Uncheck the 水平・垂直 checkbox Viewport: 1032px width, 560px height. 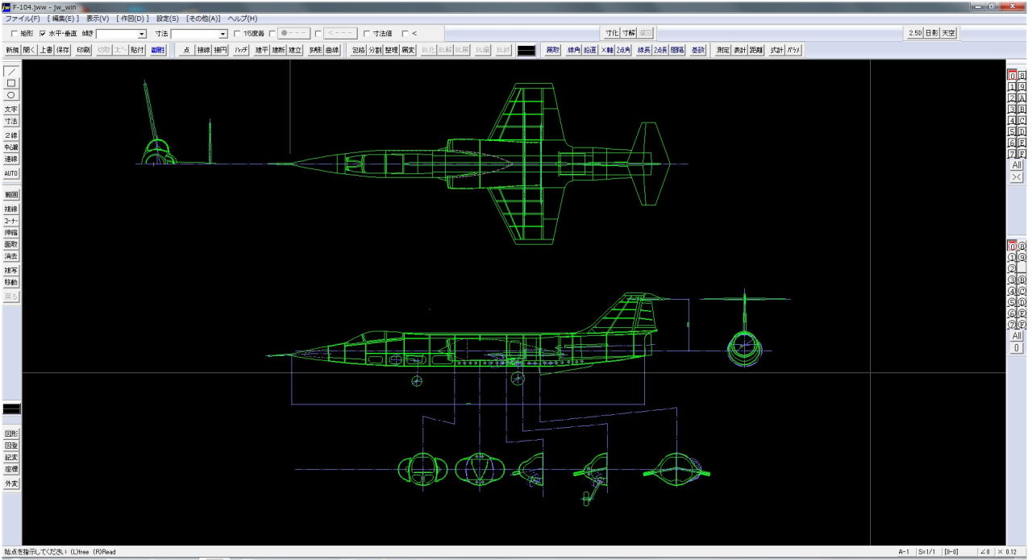click(x=43, y=34)
